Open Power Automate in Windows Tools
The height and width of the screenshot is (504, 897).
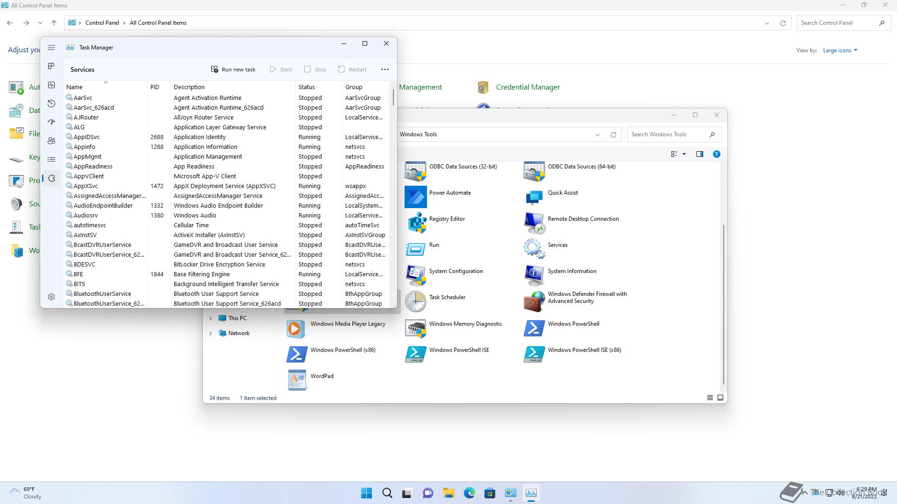point(438,197)
